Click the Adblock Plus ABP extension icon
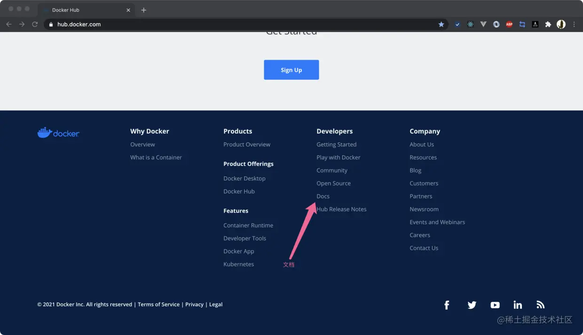The image size is (583, 335). point(509,24)
